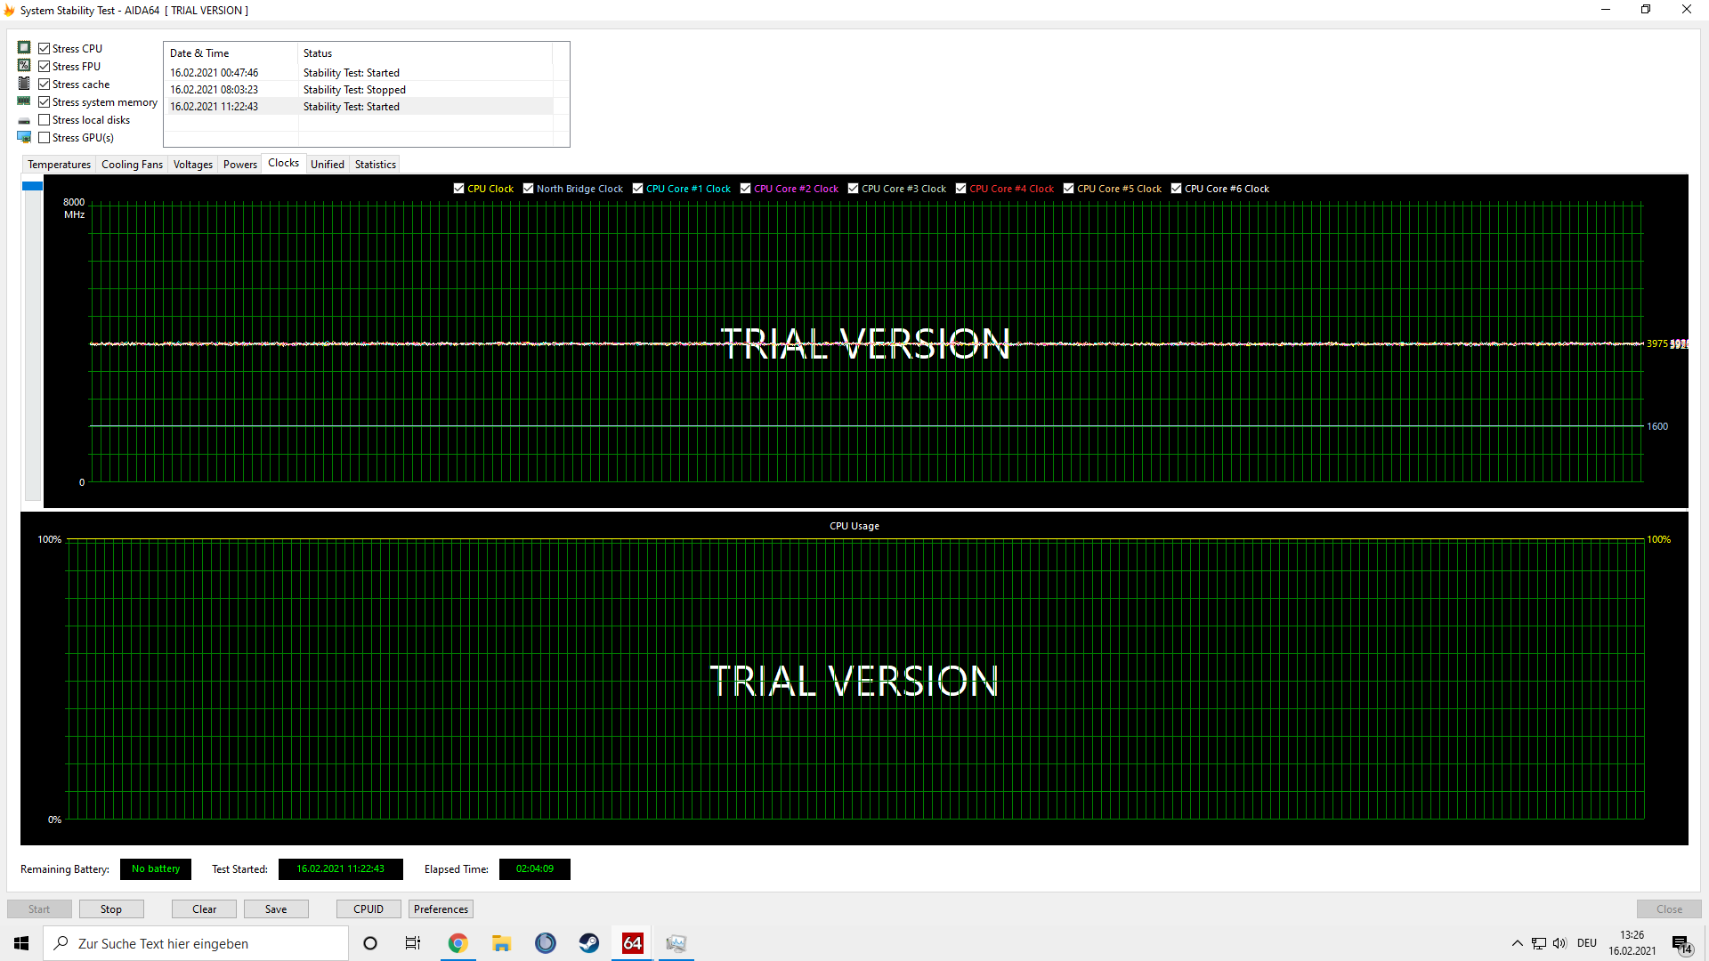Hide the North Bridge Clock graph line
The height and width of the screenshot is (961, 1709).
(x=529, y=189)
